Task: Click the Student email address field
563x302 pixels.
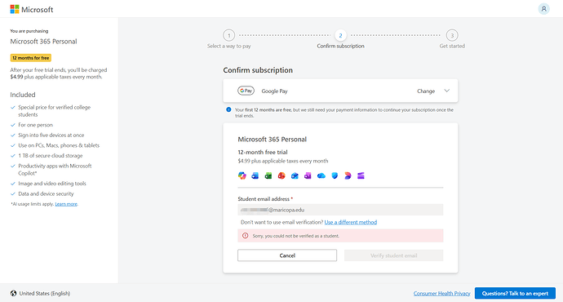Action: tap(340, 210)
